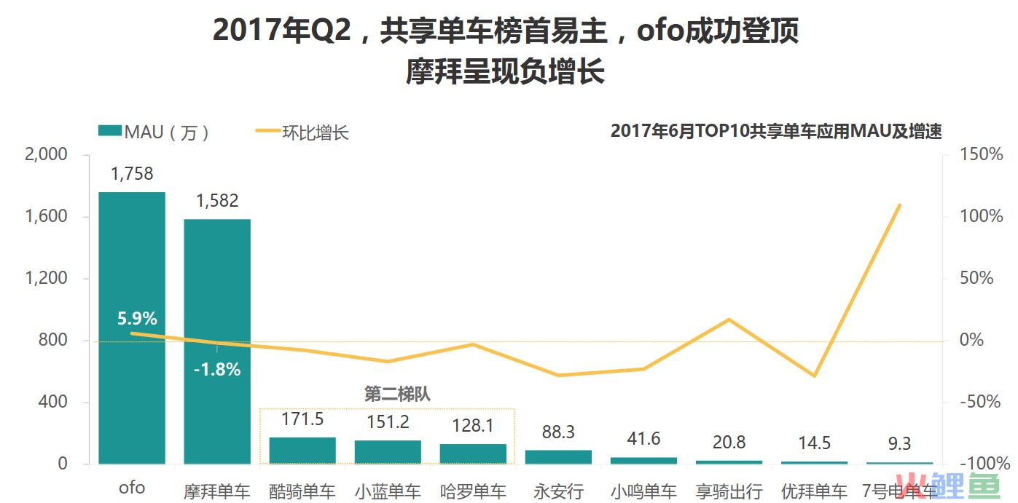Image resolution: width=1018 pixels, height=503 pixels.
Task: Click the 哈罗单车 axis label
Action: pos(473,491)
